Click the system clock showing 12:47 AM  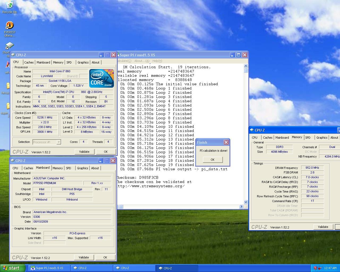tap(330, 268)
